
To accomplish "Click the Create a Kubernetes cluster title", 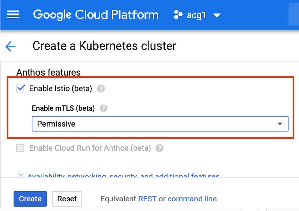I will tap(105, 46).
